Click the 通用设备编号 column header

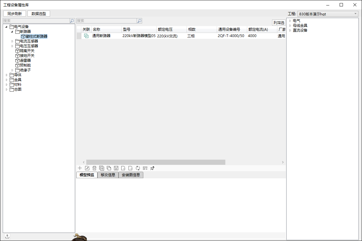tap(232, 30)
